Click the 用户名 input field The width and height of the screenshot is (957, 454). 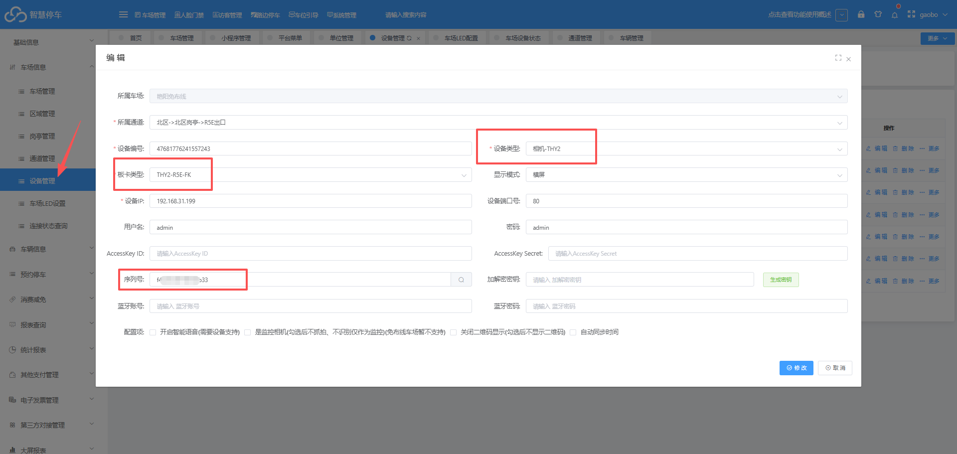click(x=311, y=227)
